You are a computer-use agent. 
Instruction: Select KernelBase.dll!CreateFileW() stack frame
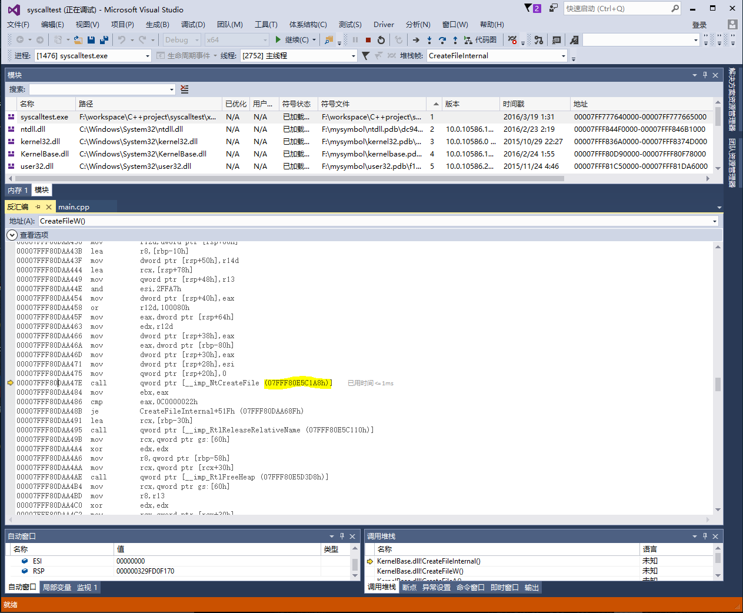[420, 571]
